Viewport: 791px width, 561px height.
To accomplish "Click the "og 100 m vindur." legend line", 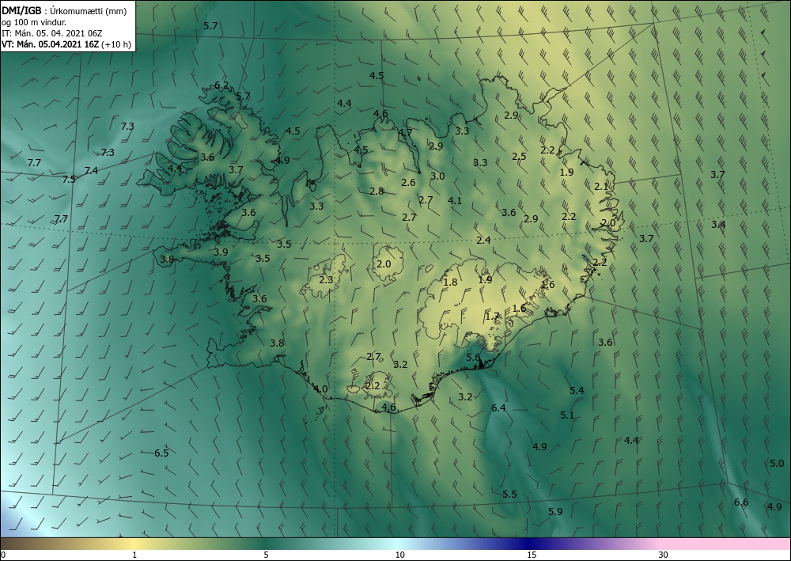I will [34, 22].
